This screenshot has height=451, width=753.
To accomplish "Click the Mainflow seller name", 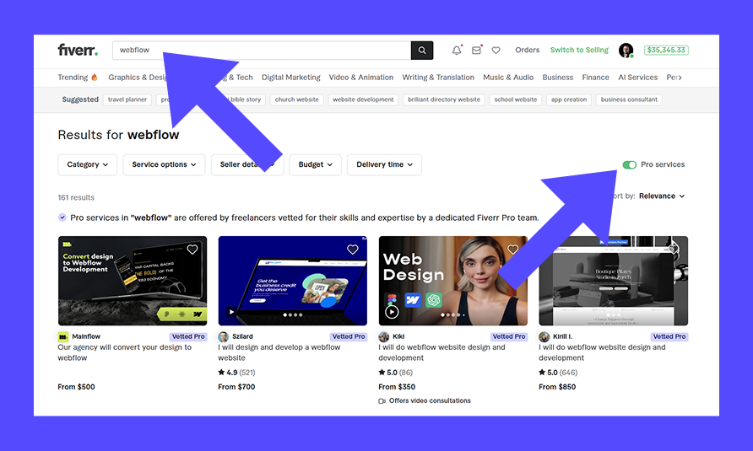I will click(x=86, y=336).
